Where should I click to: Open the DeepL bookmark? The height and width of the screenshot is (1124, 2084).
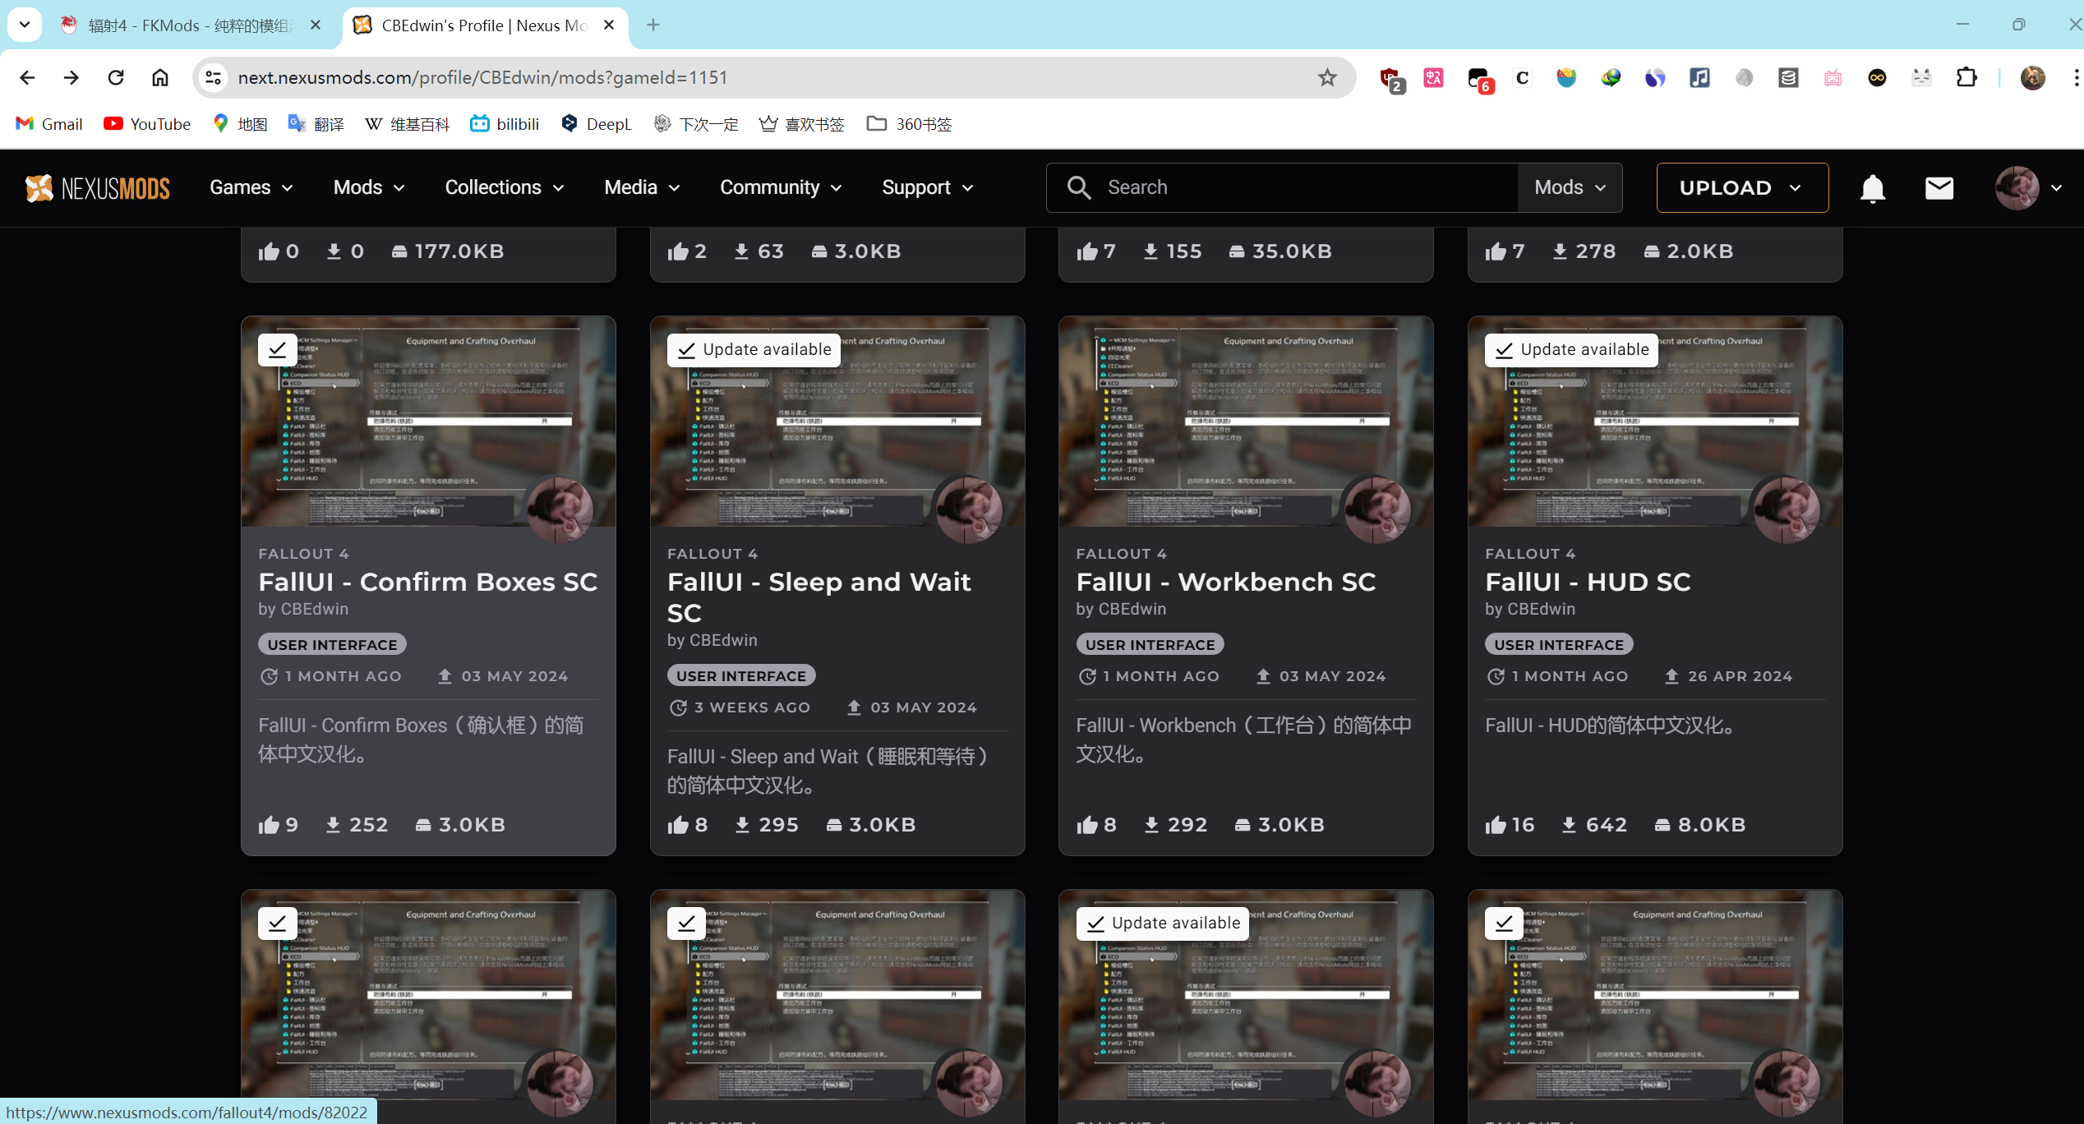(x=596, y=124)
